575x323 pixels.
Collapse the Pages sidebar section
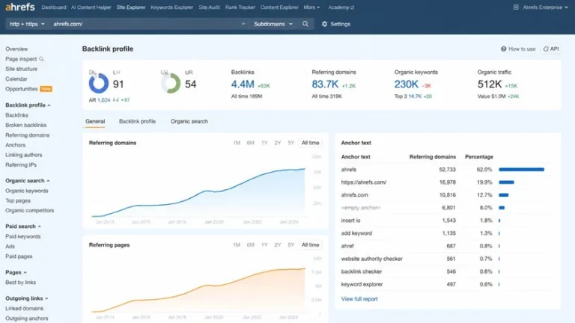[x=25, y=272]
